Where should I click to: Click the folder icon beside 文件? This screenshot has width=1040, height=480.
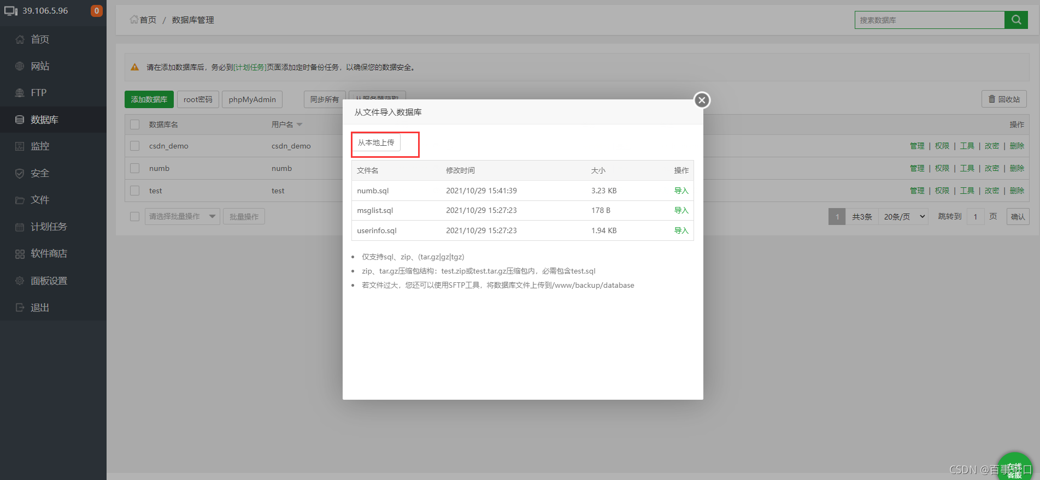point(20,200)
